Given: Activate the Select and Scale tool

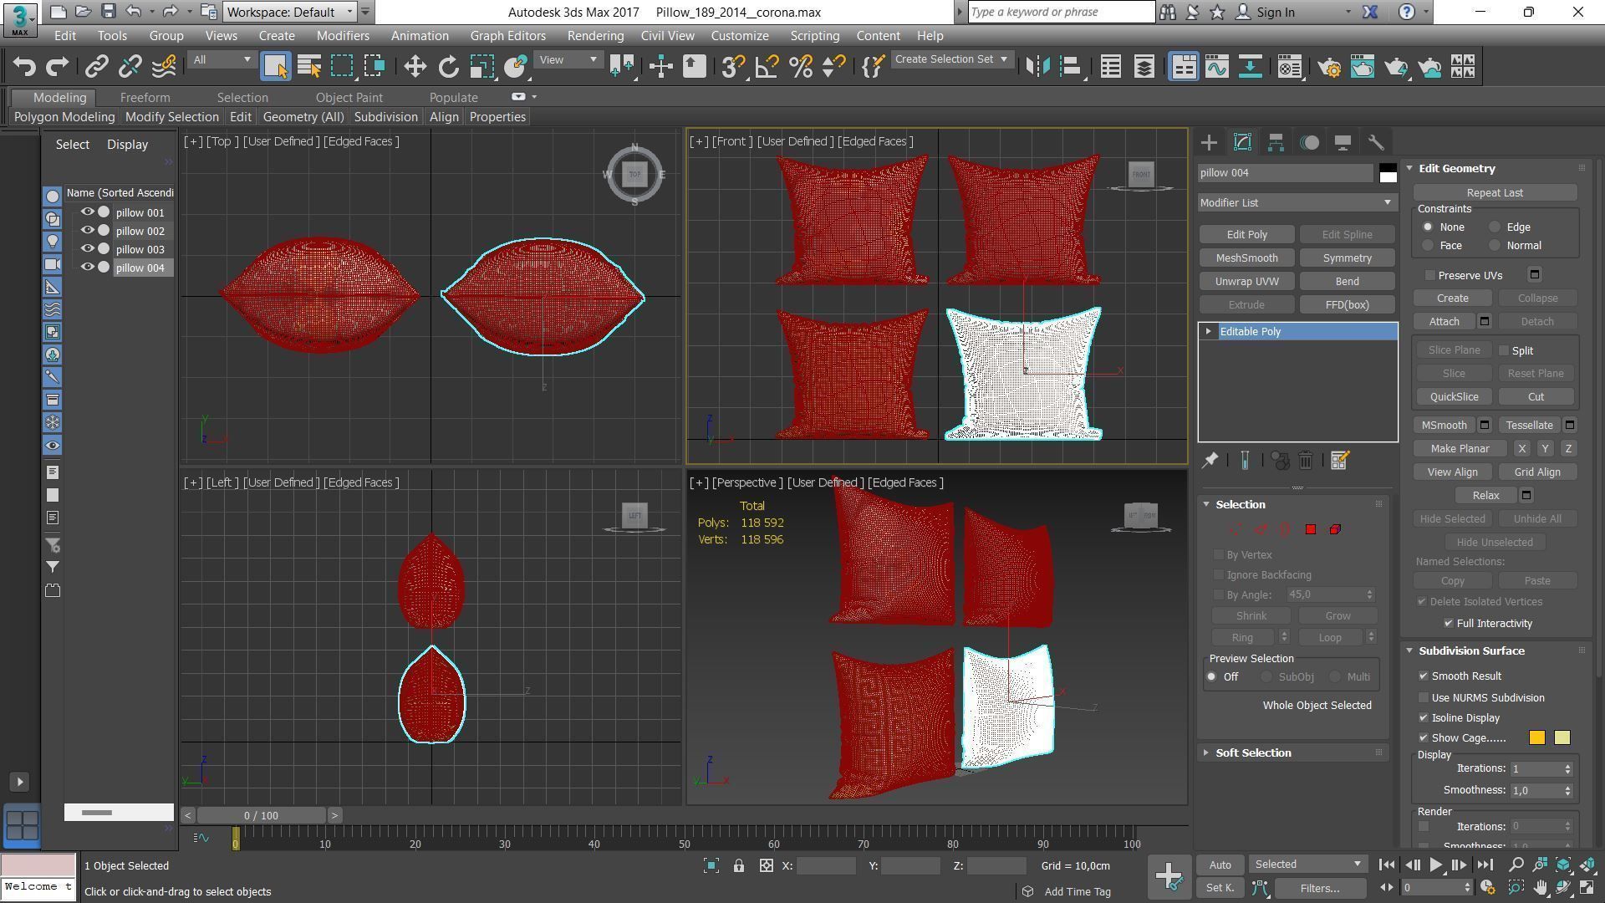Looking at the screenshot, I should pyautogui.click(x=482, y=67).
